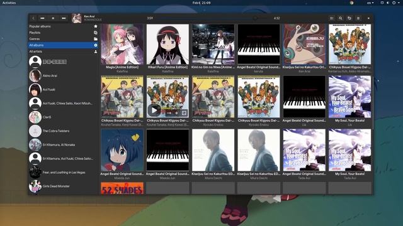The width and height of the screenshot is (403, 226).
Task: Click the arrow overlay icon on hovered album
Action: coord(169,113)
